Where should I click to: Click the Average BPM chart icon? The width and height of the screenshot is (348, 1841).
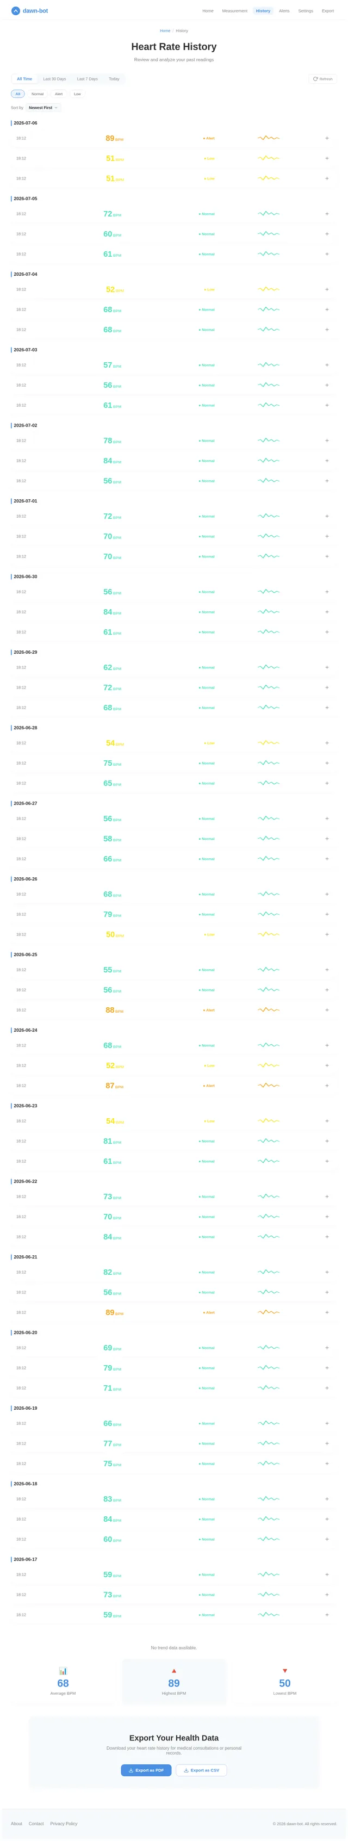click(x=63, y=1671)
